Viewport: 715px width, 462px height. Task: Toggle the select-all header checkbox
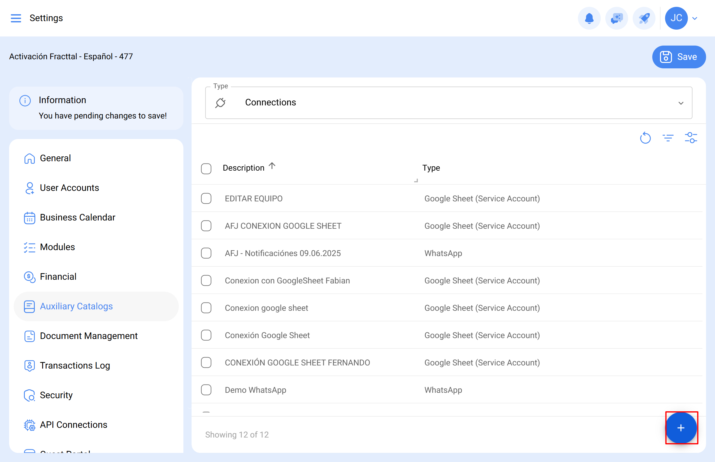click(206, 168)
